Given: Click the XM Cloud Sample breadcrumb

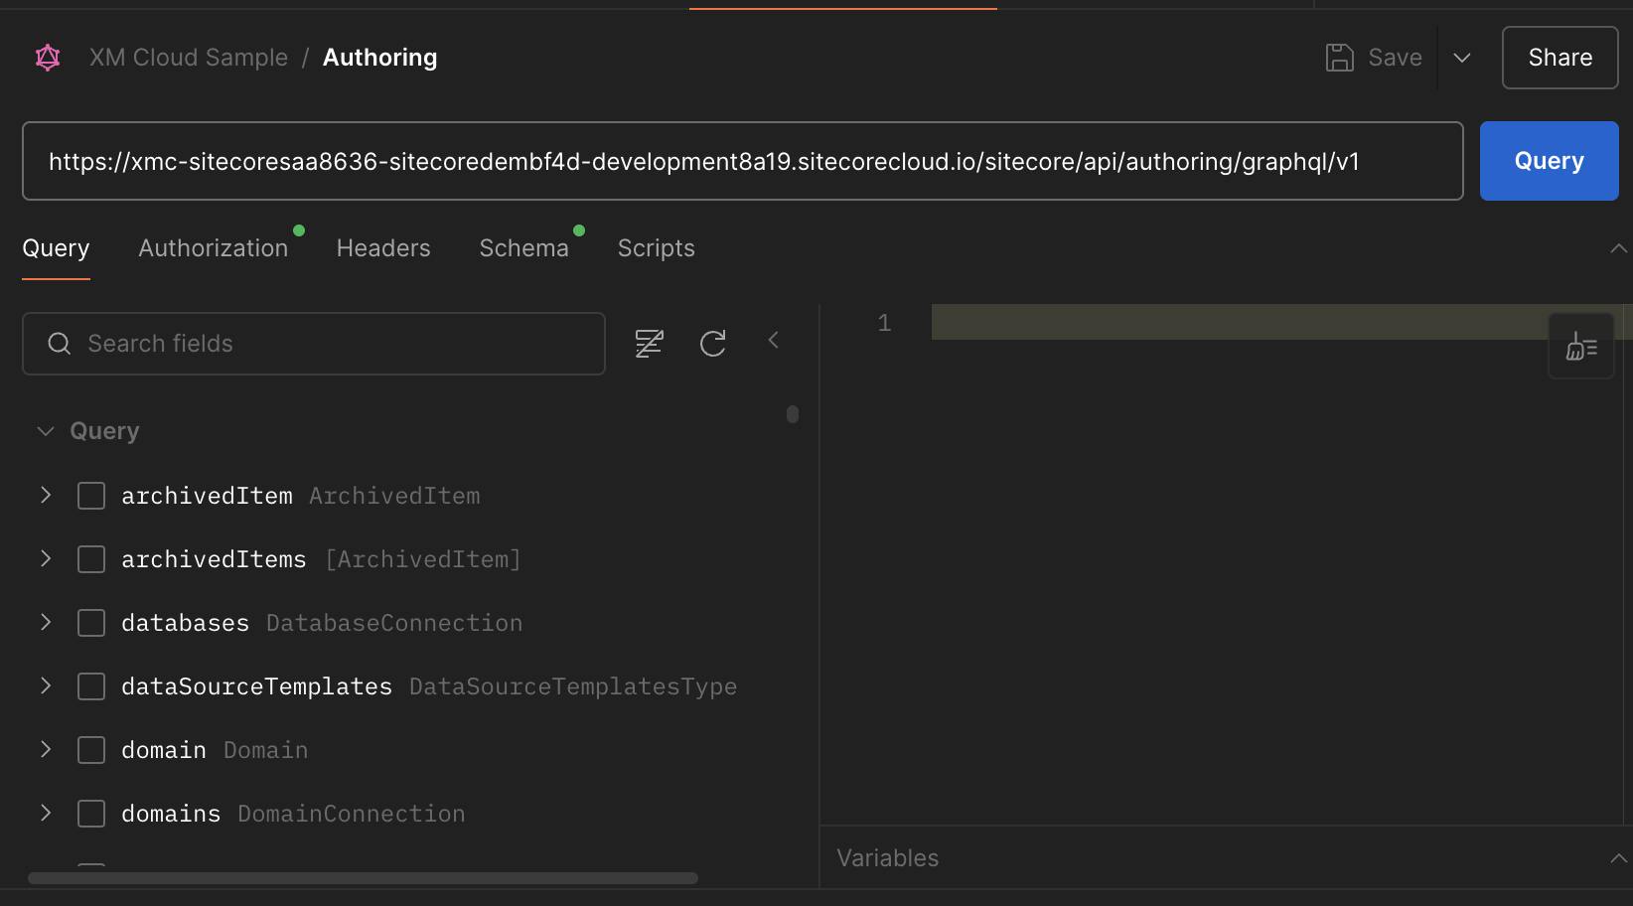Looking at the screenshot, I should coord(189,58).
